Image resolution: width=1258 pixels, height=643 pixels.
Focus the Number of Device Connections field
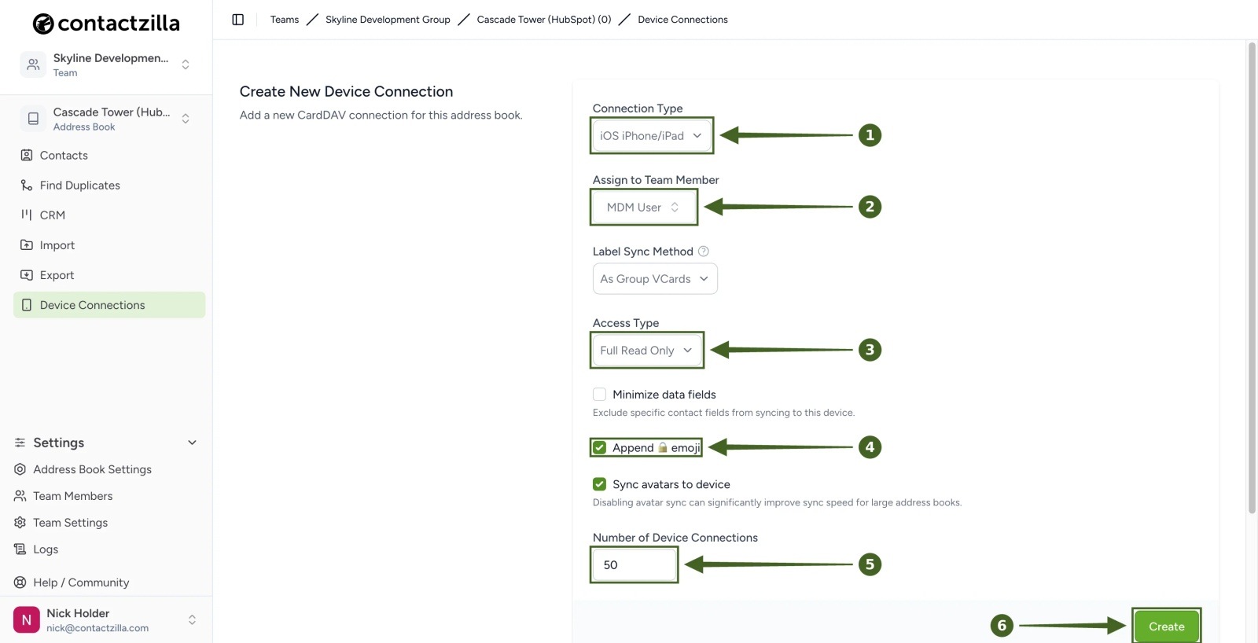pos(635,565)
